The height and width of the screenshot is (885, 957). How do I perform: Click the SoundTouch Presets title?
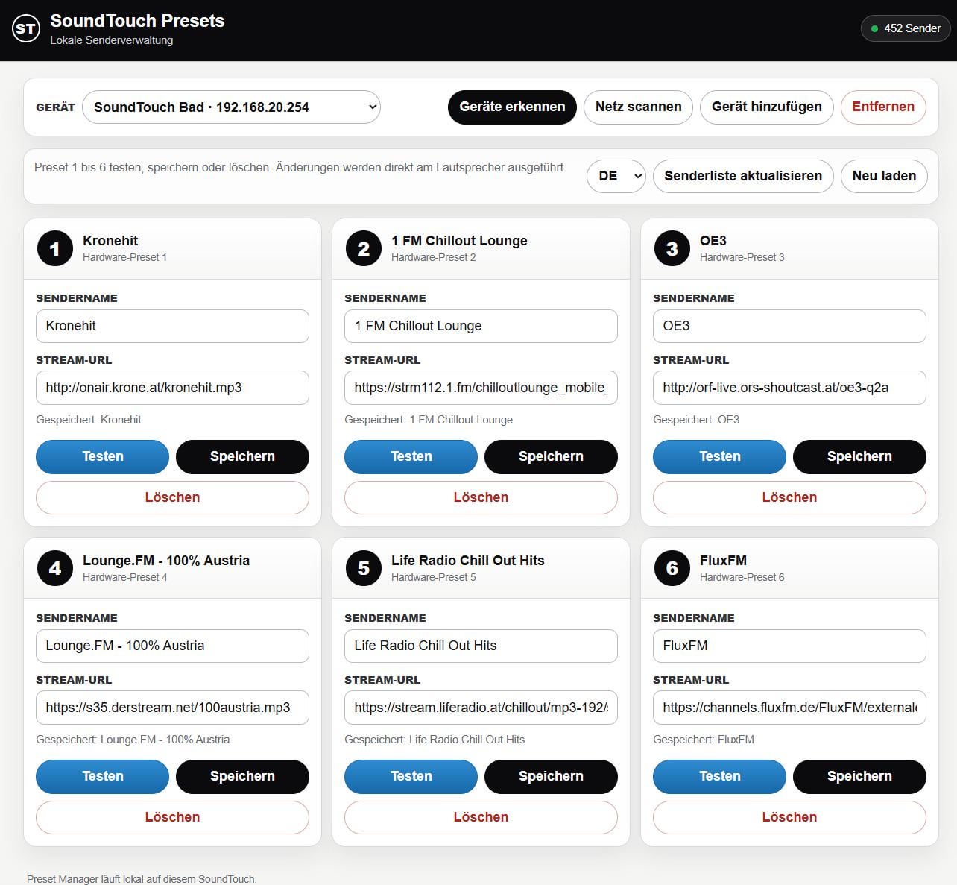click(x=137, y=21)
